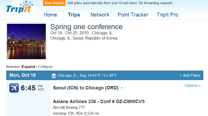The height and width of the screenshot is (116, 208).
Task: Open the TripIt Pro tab
Action: [167, 15]
